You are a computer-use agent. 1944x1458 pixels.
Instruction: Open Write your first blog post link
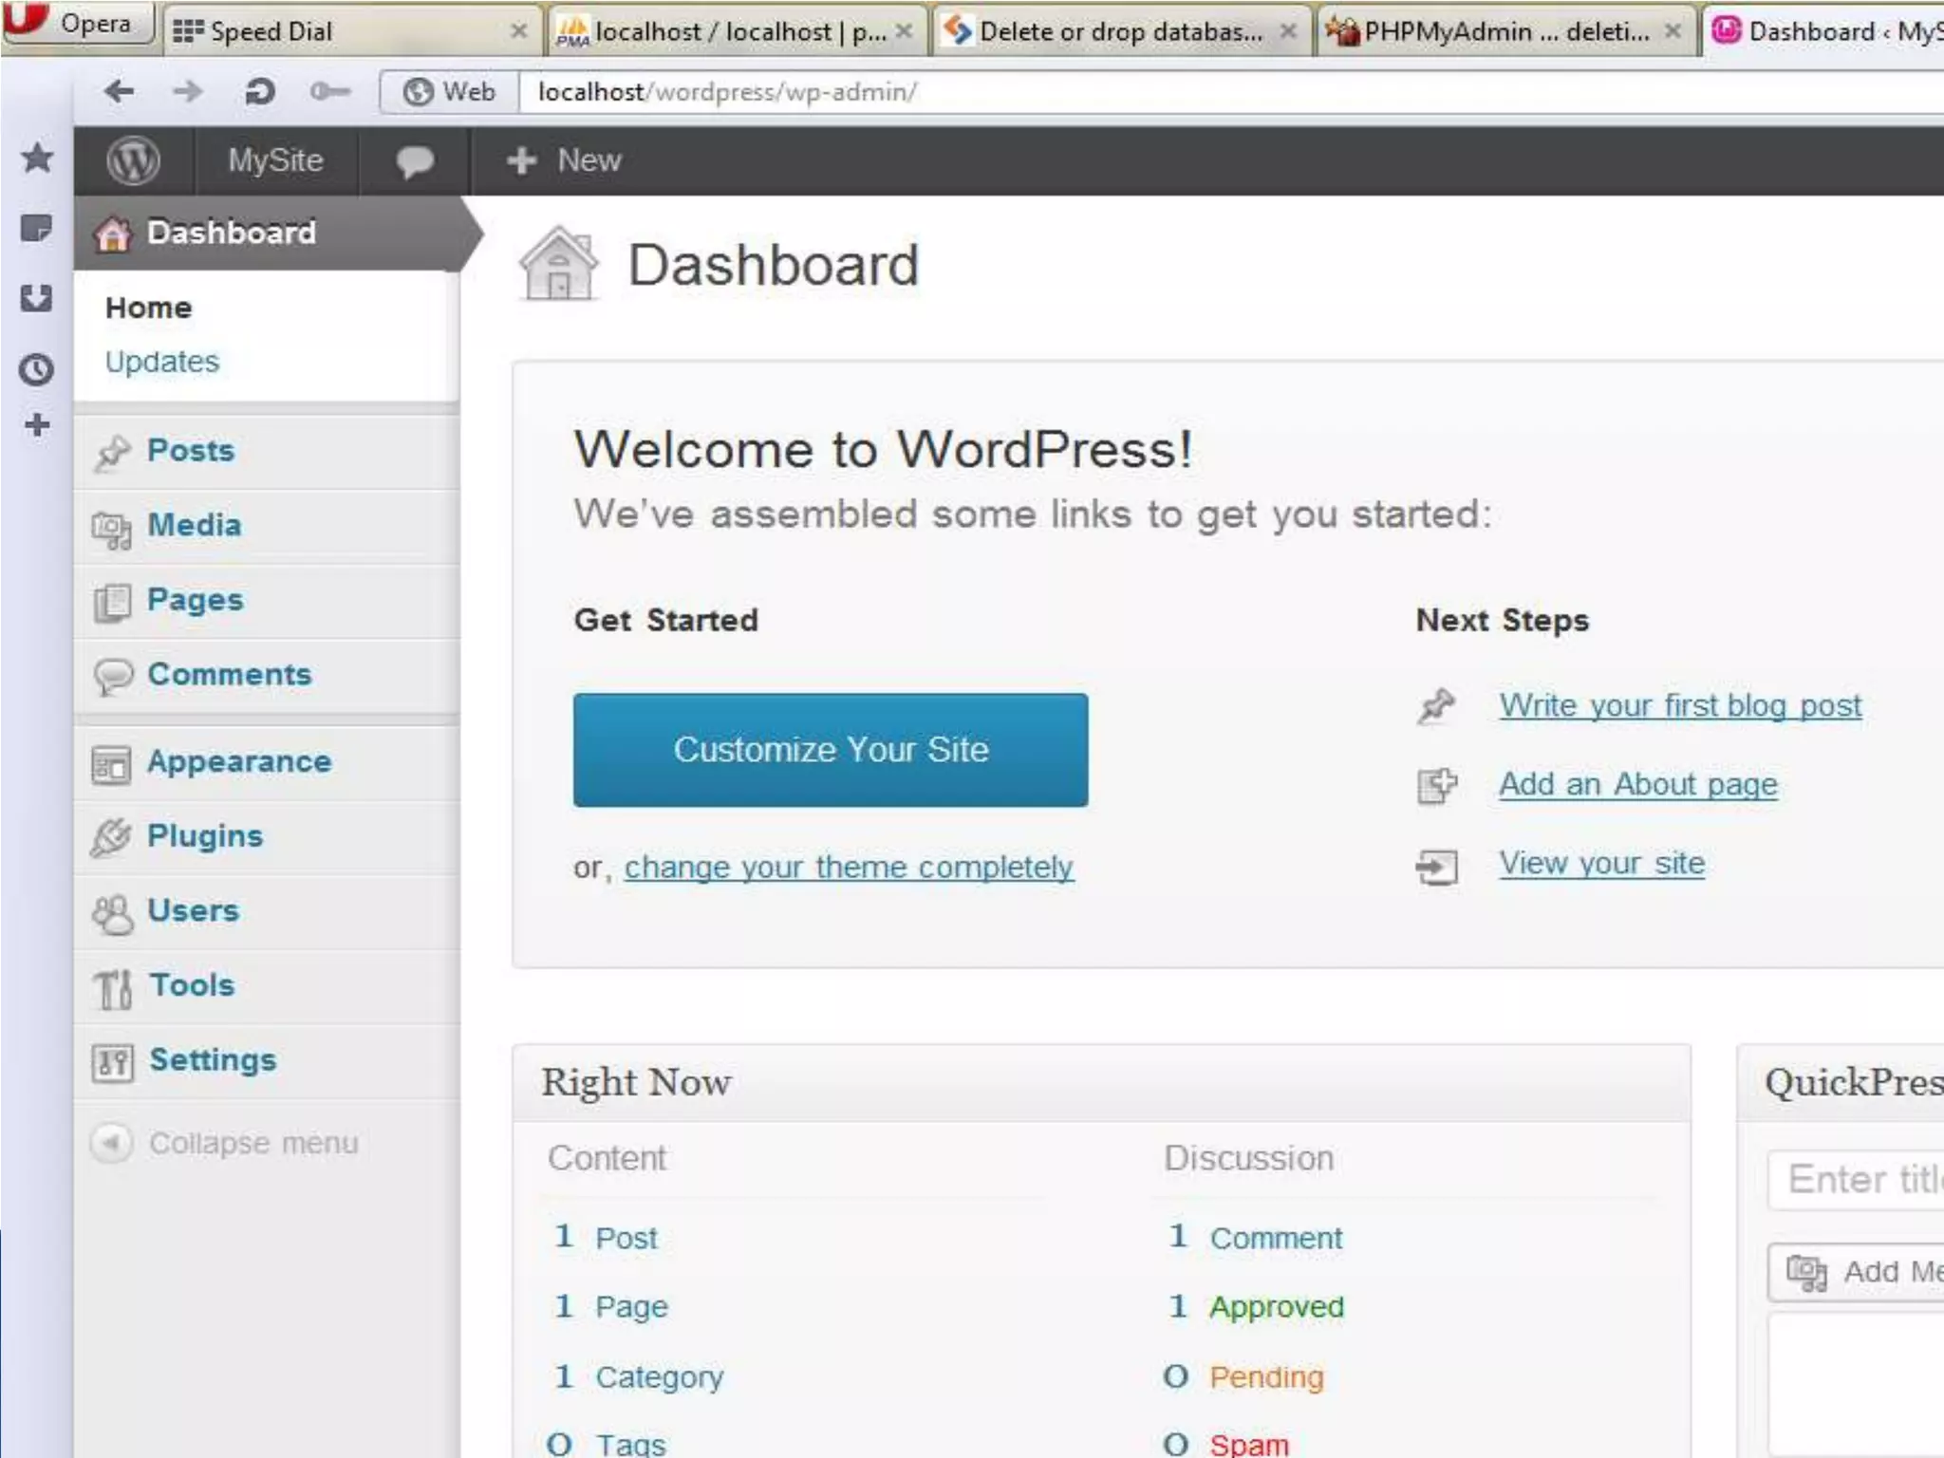pos(1680,705)
